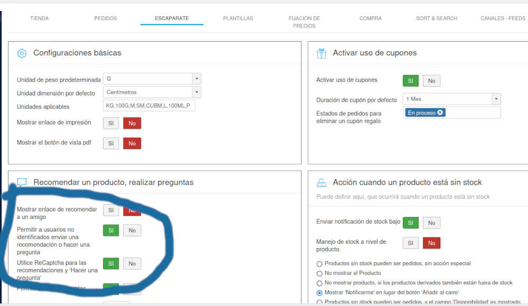Image resolution: width=528 pixels, height=306 pixels.
Task: Go to the PLANTILLAS tab
Action: pos(238,18)
